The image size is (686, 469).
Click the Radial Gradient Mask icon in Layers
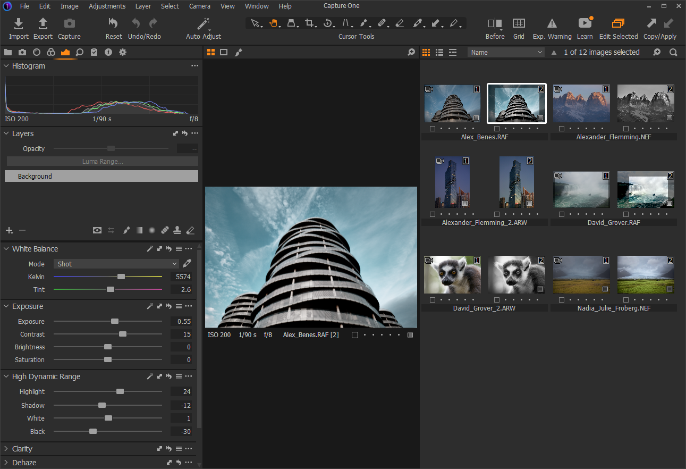pos(152,230)
